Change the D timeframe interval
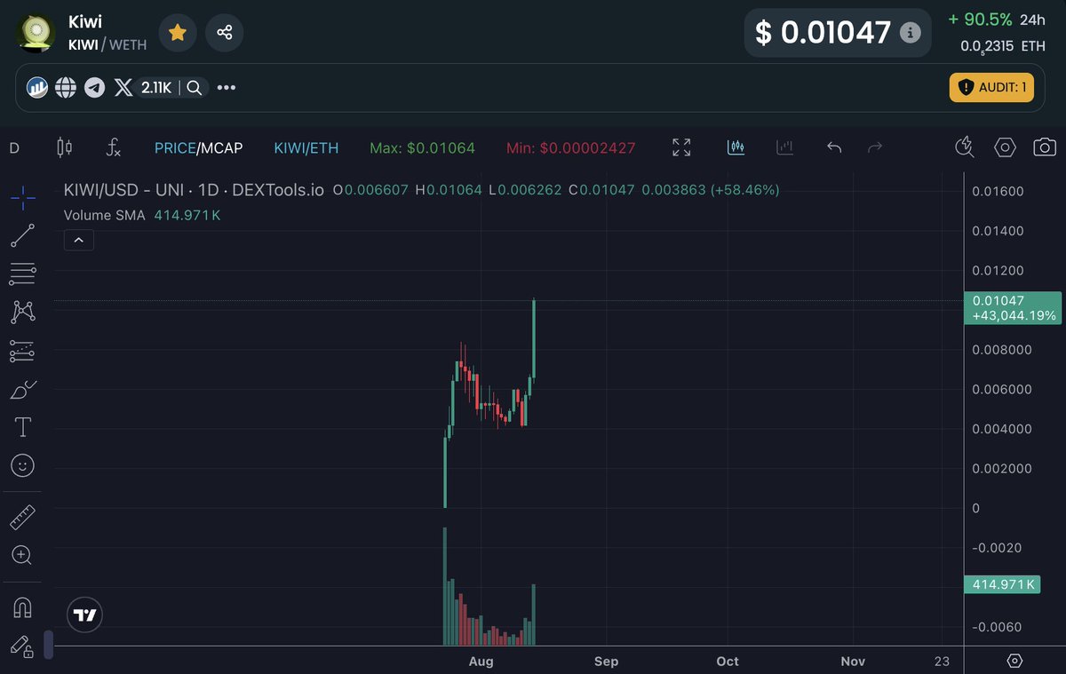 [14, 148]
